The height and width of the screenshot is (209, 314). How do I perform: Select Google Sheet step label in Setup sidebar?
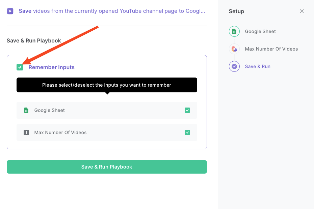260,31
